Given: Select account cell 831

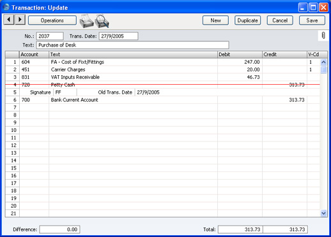Looking at the screenshot, I should pyautogui.click(x=34, y=77).
